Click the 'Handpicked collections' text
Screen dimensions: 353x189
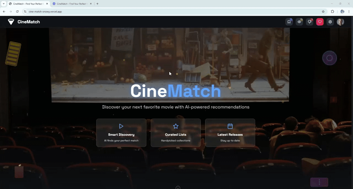(x=175, y=141)
